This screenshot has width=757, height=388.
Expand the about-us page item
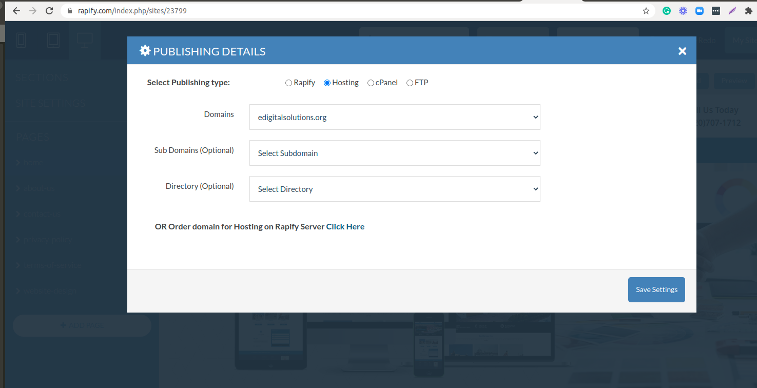pos(36,188)
